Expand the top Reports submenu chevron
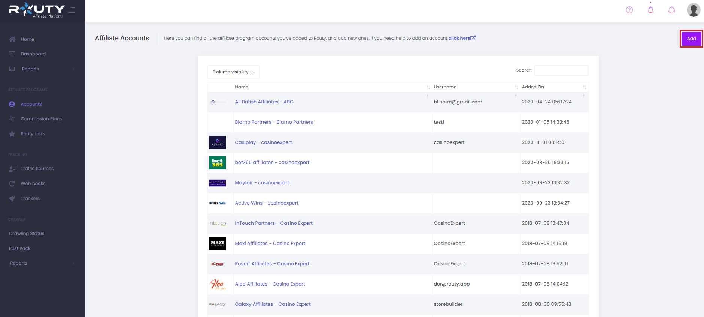Screen dimensions: 704x317 (x=73, y=69)
